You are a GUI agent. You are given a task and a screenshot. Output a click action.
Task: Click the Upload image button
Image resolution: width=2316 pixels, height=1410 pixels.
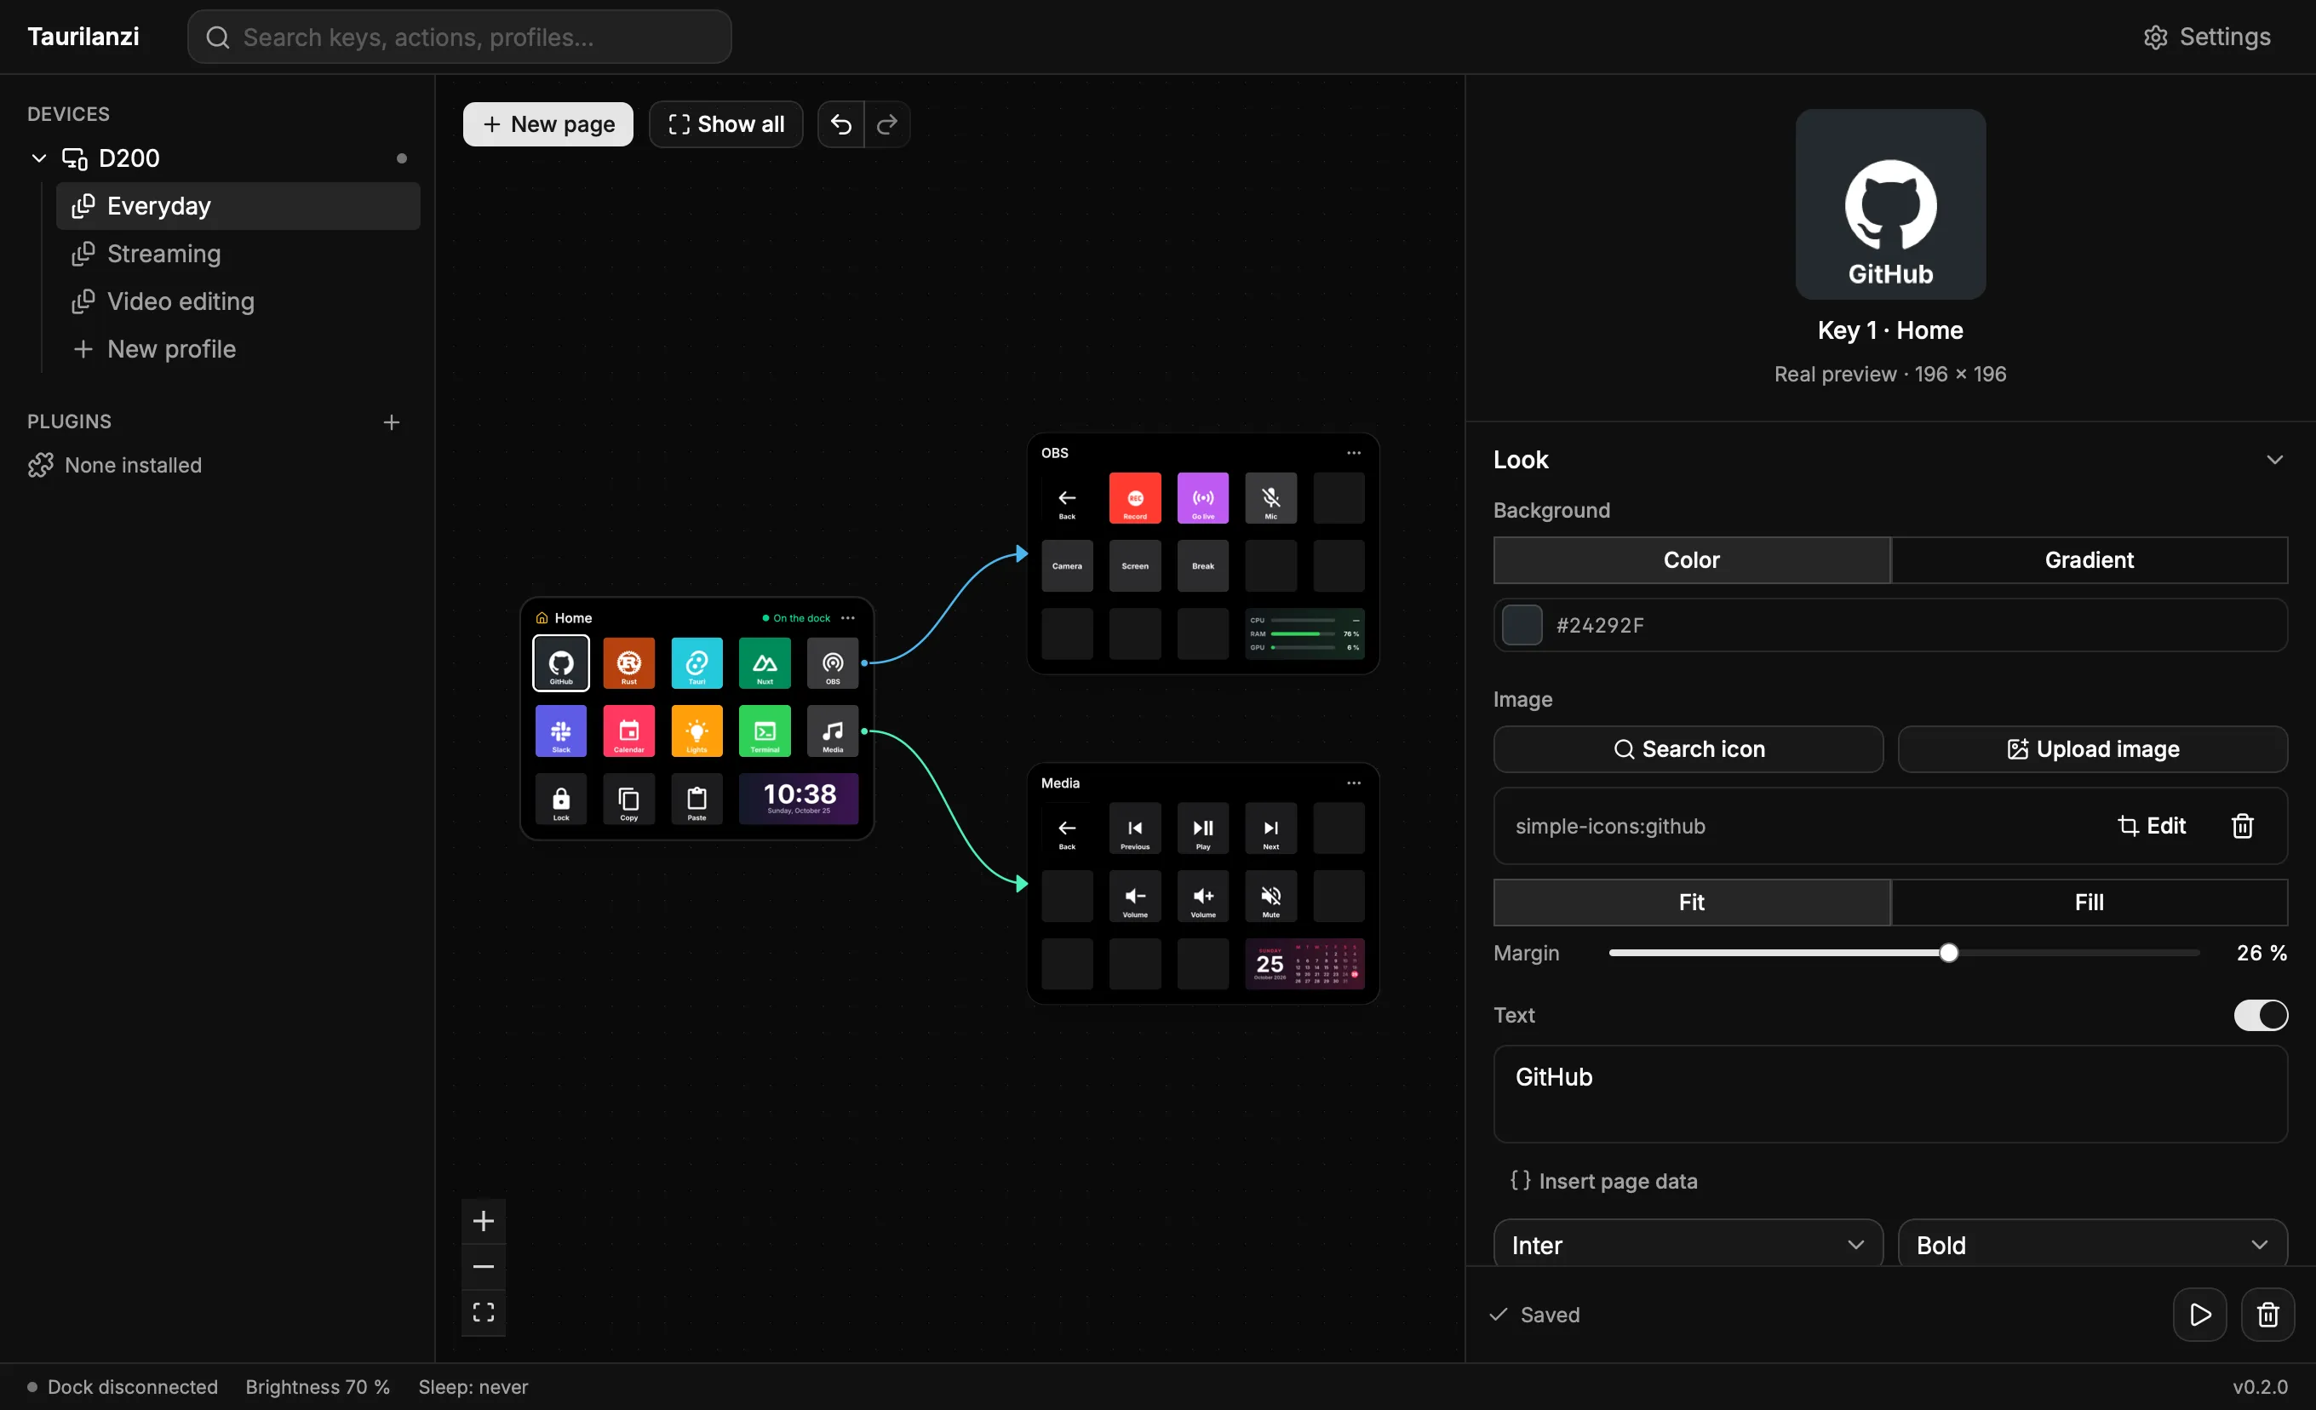[x=2092, y=749]
